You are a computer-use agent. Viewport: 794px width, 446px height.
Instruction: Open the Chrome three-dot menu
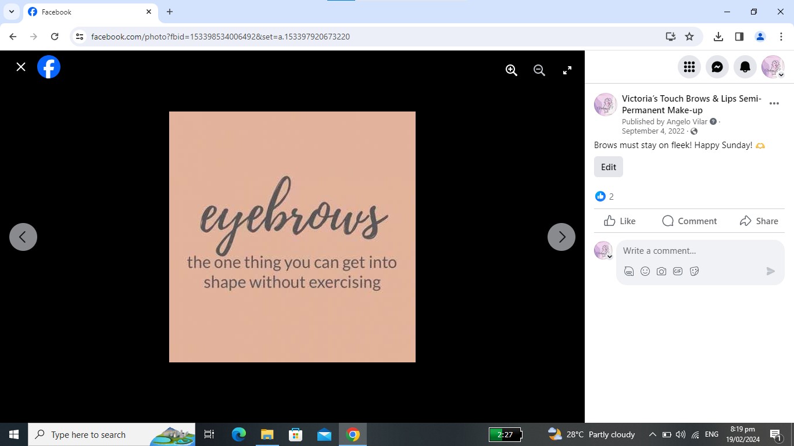(781, 37)
